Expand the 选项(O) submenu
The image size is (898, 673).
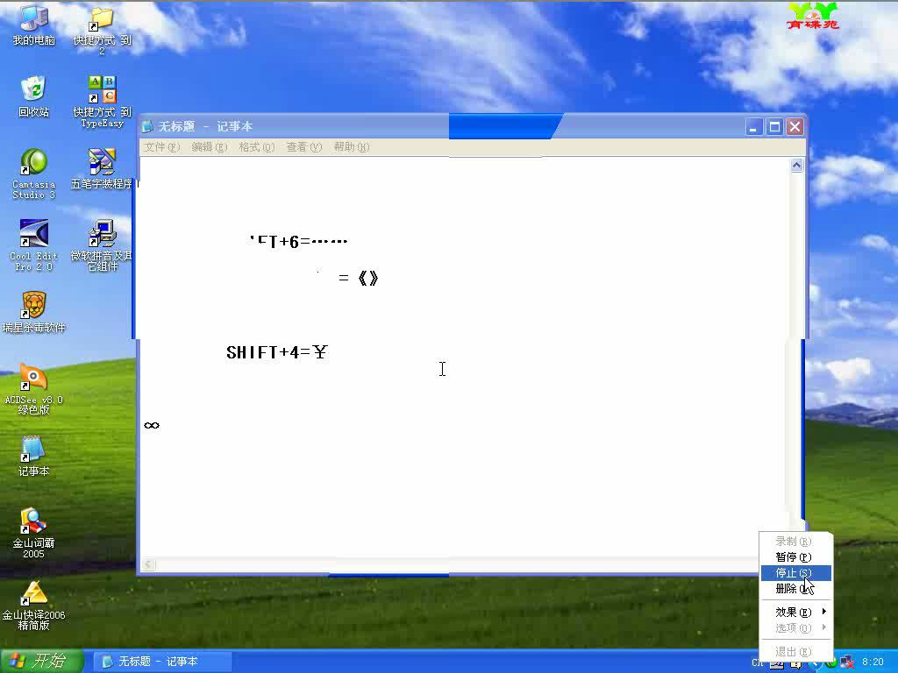[x=796, y=627]
